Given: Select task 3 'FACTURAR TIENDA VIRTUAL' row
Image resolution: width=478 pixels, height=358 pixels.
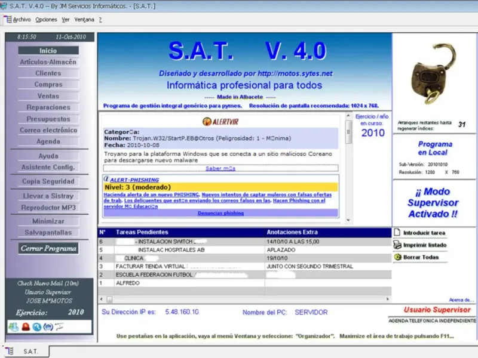Looking at the screenshot, I should click(244, 266).
